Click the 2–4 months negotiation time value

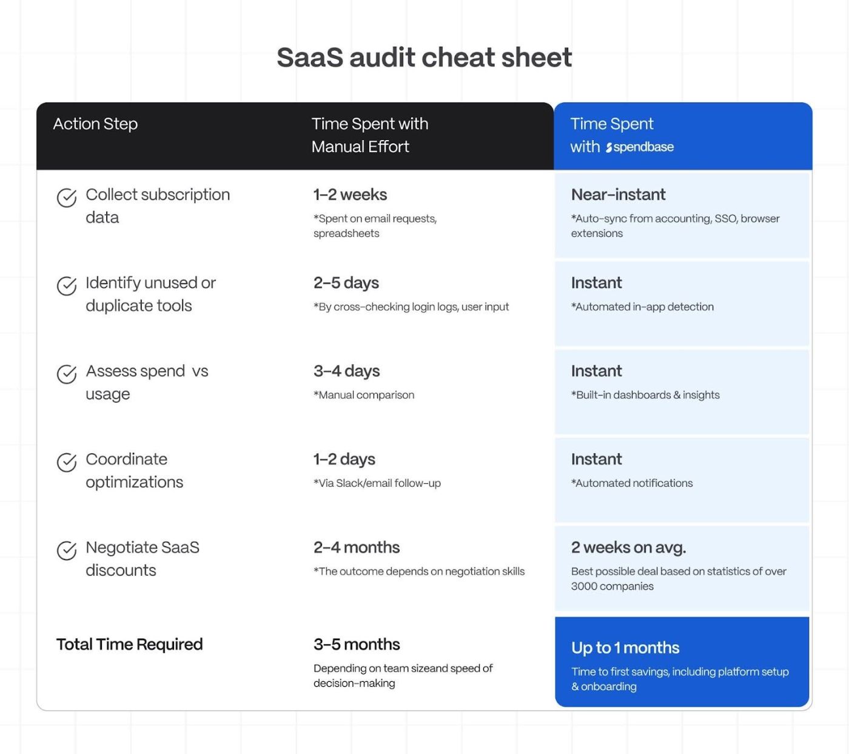tap(357, 548)
